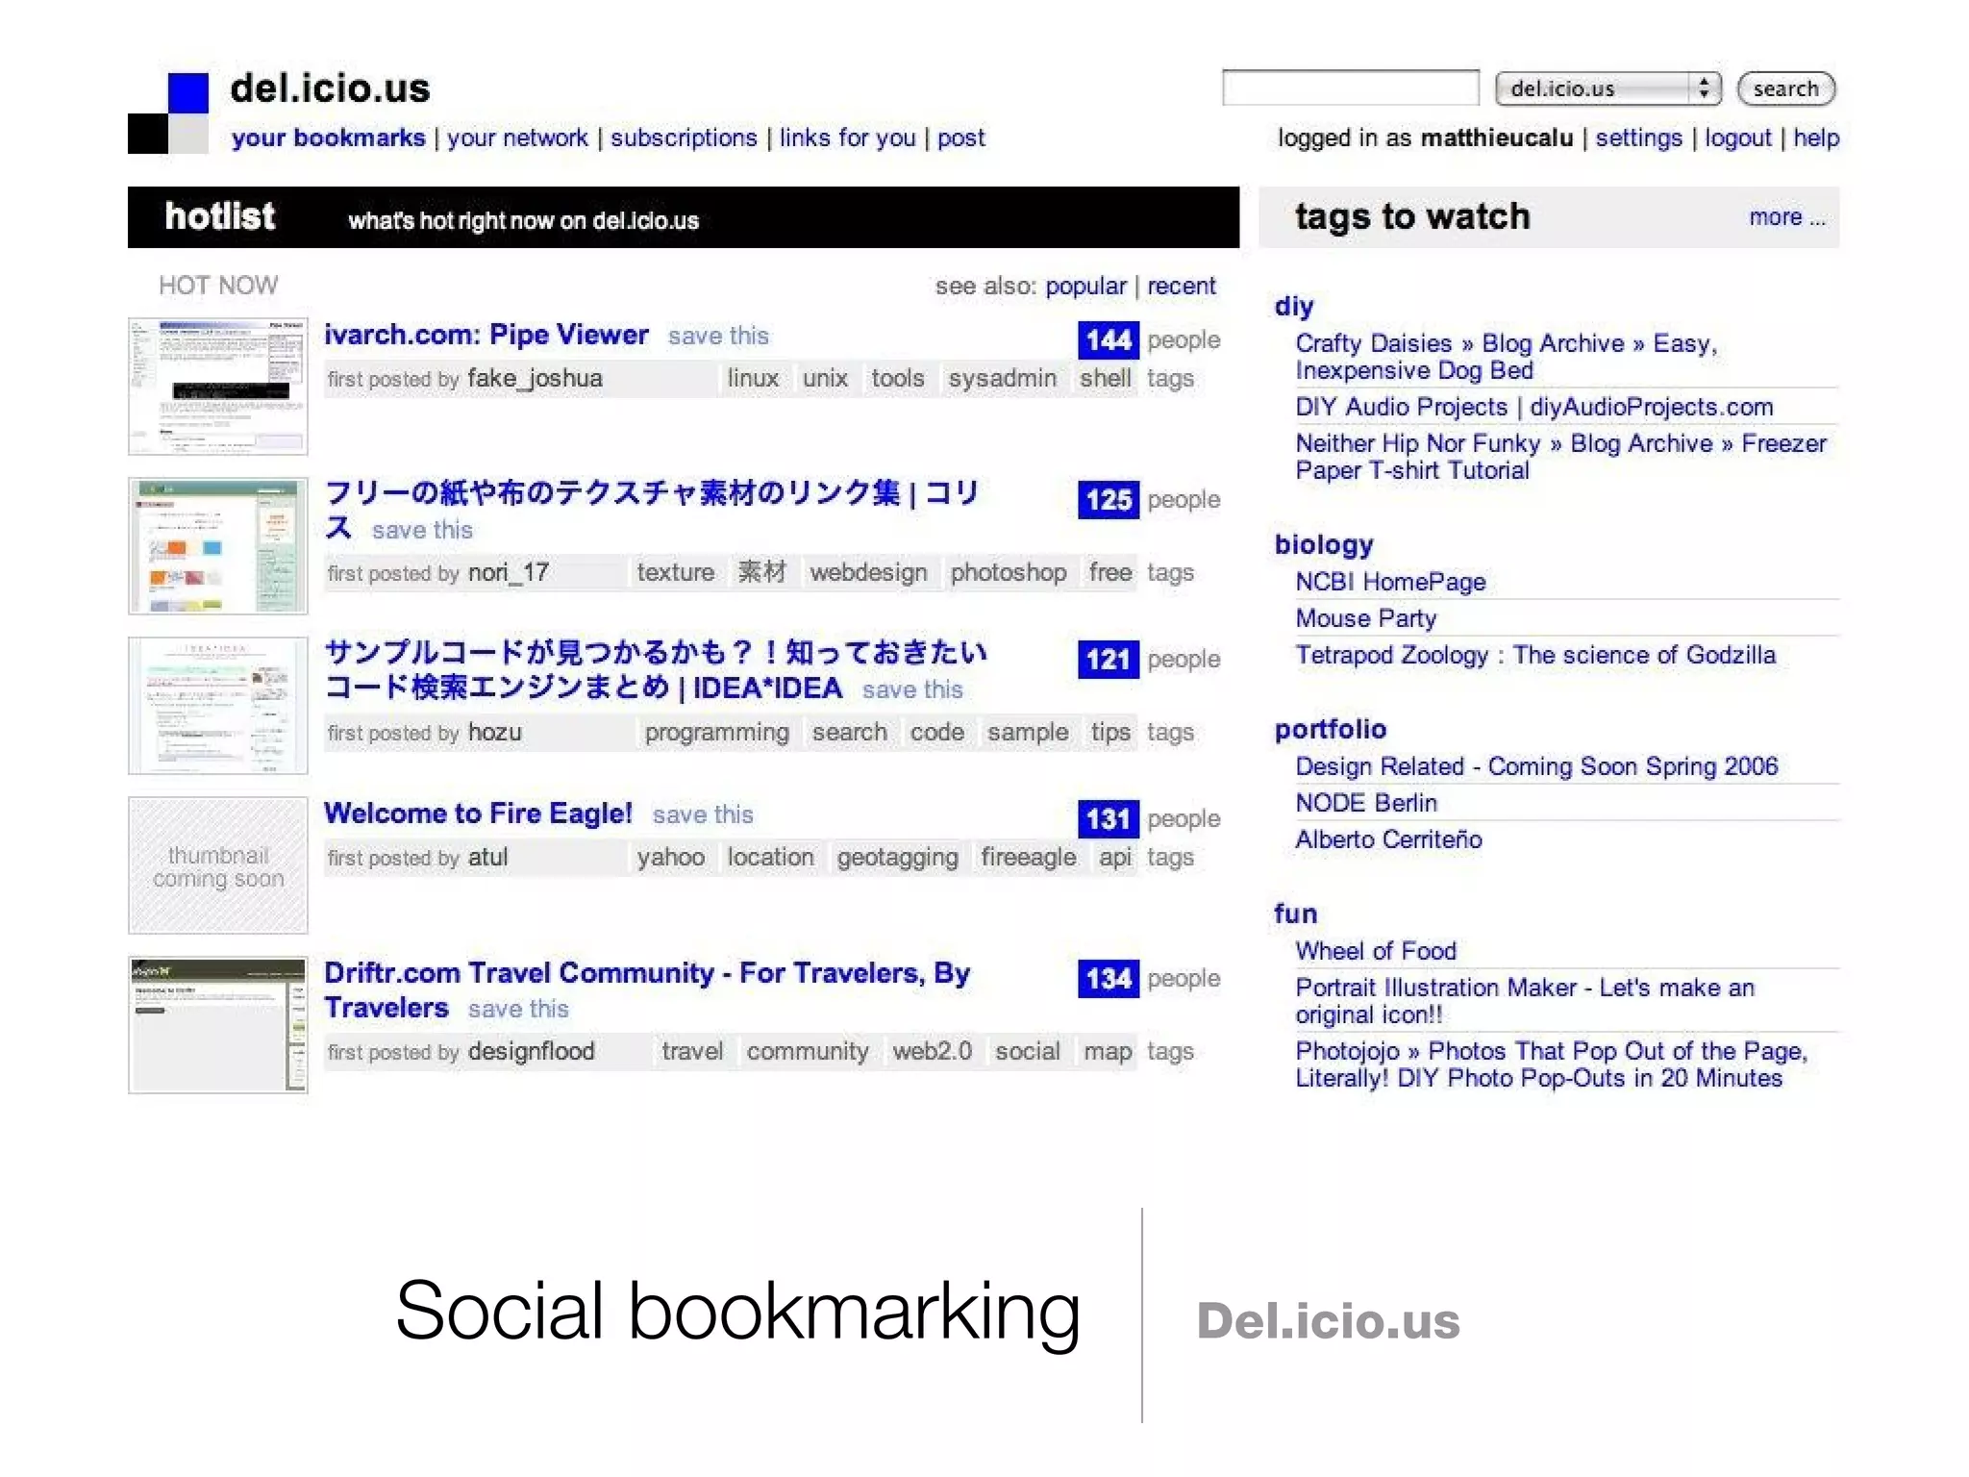Open DIY Audio Projects link
The width and height of the screenshot is (1969, 1477).
coord(1534,407)
